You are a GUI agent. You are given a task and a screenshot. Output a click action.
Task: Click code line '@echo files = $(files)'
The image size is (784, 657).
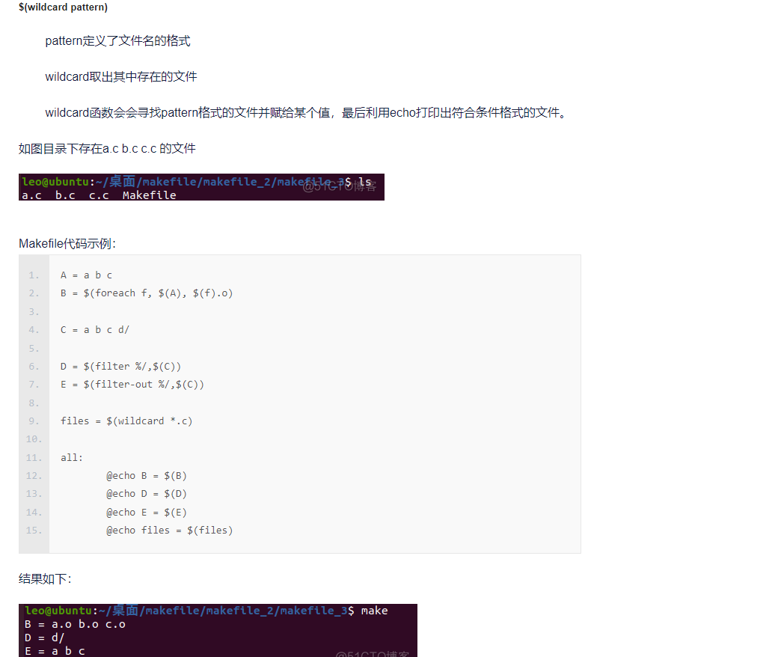pyautogui.click(x=170, y=531)
